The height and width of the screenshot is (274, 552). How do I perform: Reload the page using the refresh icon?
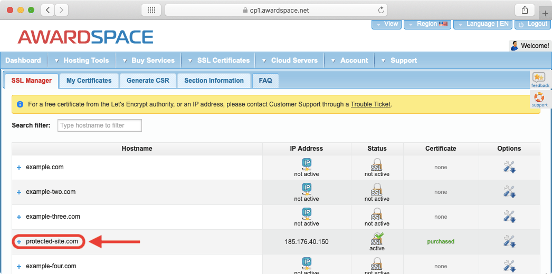click(381, 10)
